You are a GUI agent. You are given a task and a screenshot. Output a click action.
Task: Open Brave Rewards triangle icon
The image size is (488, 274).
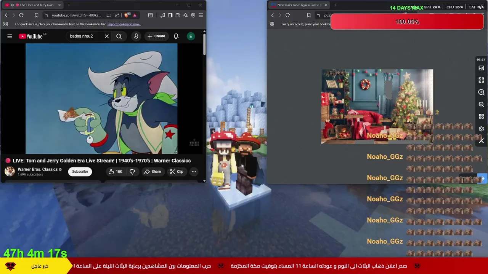coord(135,15)
